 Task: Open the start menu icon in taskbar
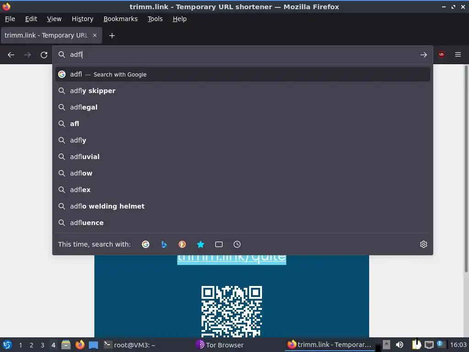click(7, 345)
